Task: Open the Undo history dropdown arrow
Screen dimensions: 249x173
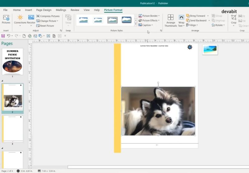Action: pos(12,36)
